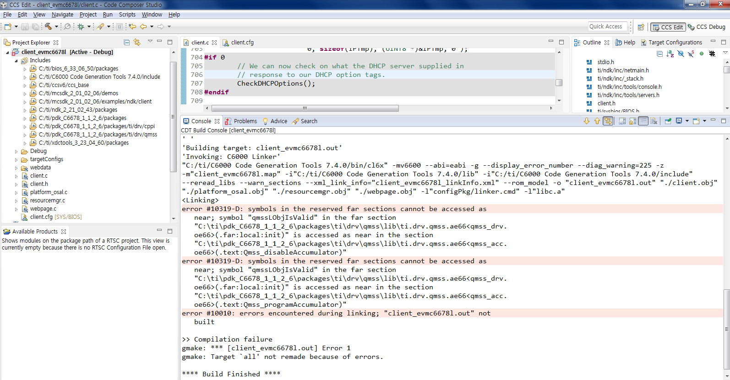This screenshot has width=730, height=380.
Task: Toggle console link double-arrow button
Action: click(x=608, y=121)
